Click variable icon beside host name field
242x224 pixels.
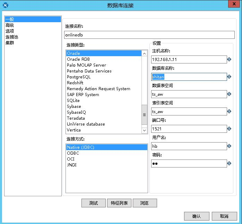pyautogui.click(x=229, y=59)
